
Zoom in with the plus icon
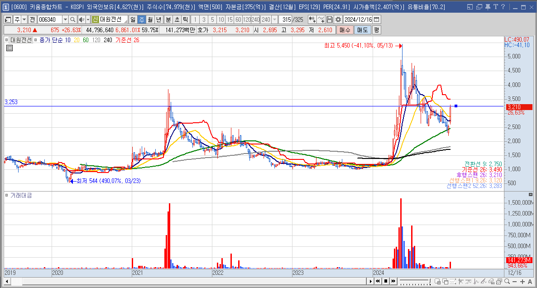(x=522, y=282)
